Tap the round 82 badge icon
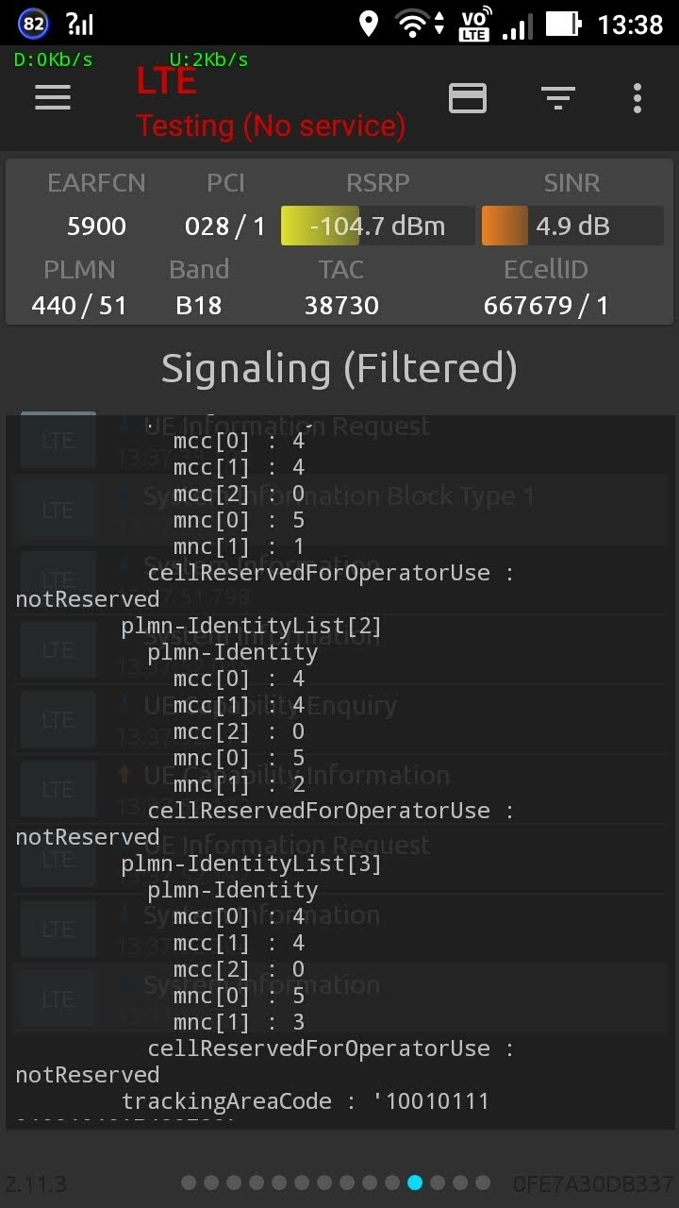The image size is (679, 1208). (x=34, y=24)
